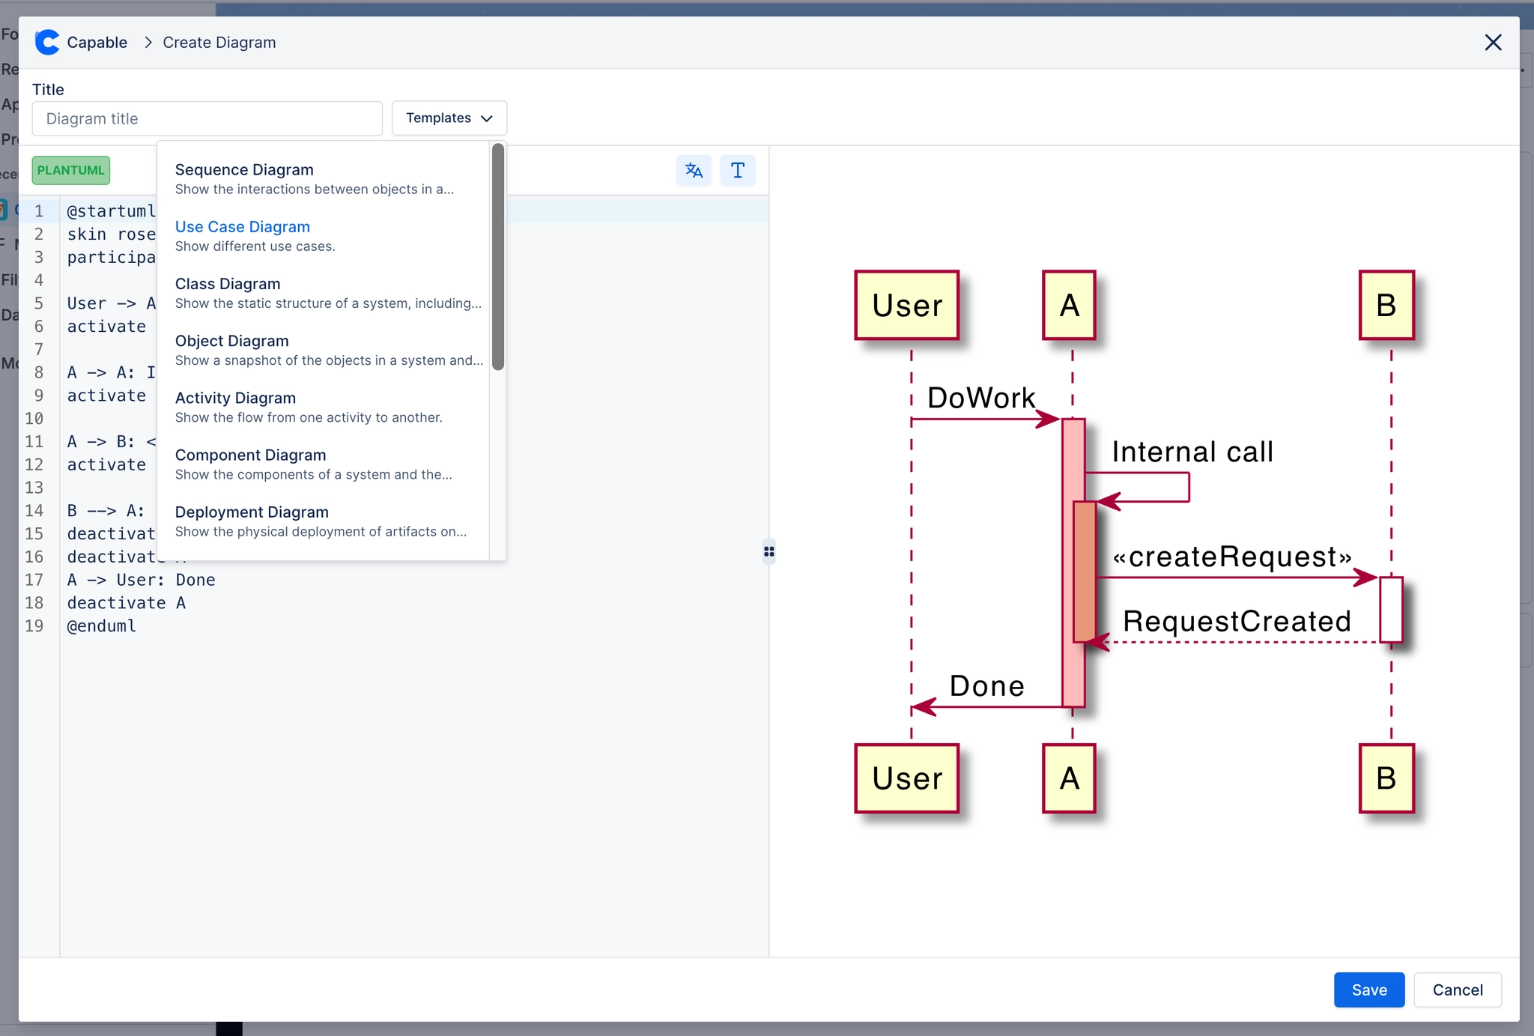
Task: Click the 'DoWork' label in the diagram preview
Action: (x=981, y=398)
